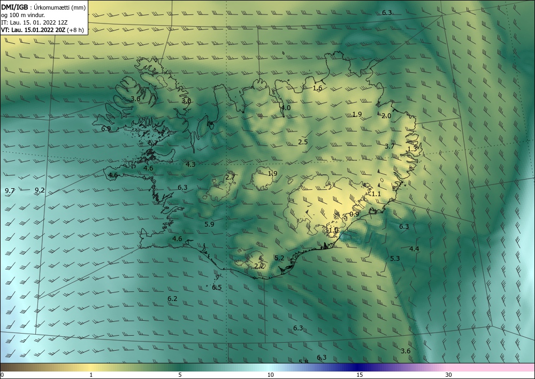This screenshot has width=535, height=379.
Task: Click the colorbar tick label 0
Action: coord(2,375)
